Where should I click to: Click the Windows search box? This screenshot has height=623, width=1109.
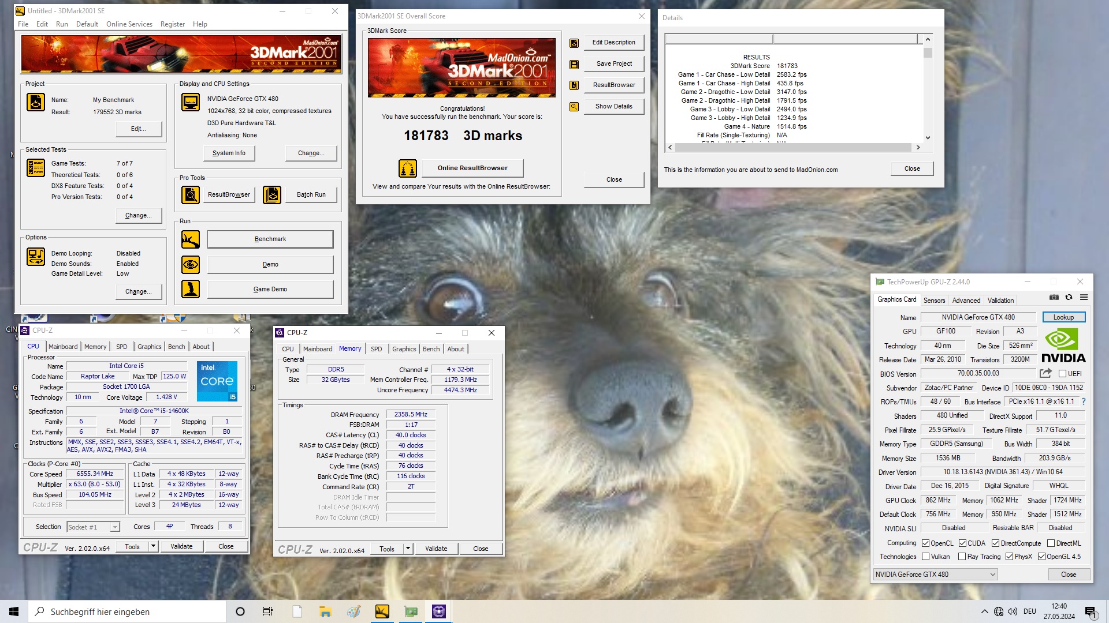coord(127,611)
